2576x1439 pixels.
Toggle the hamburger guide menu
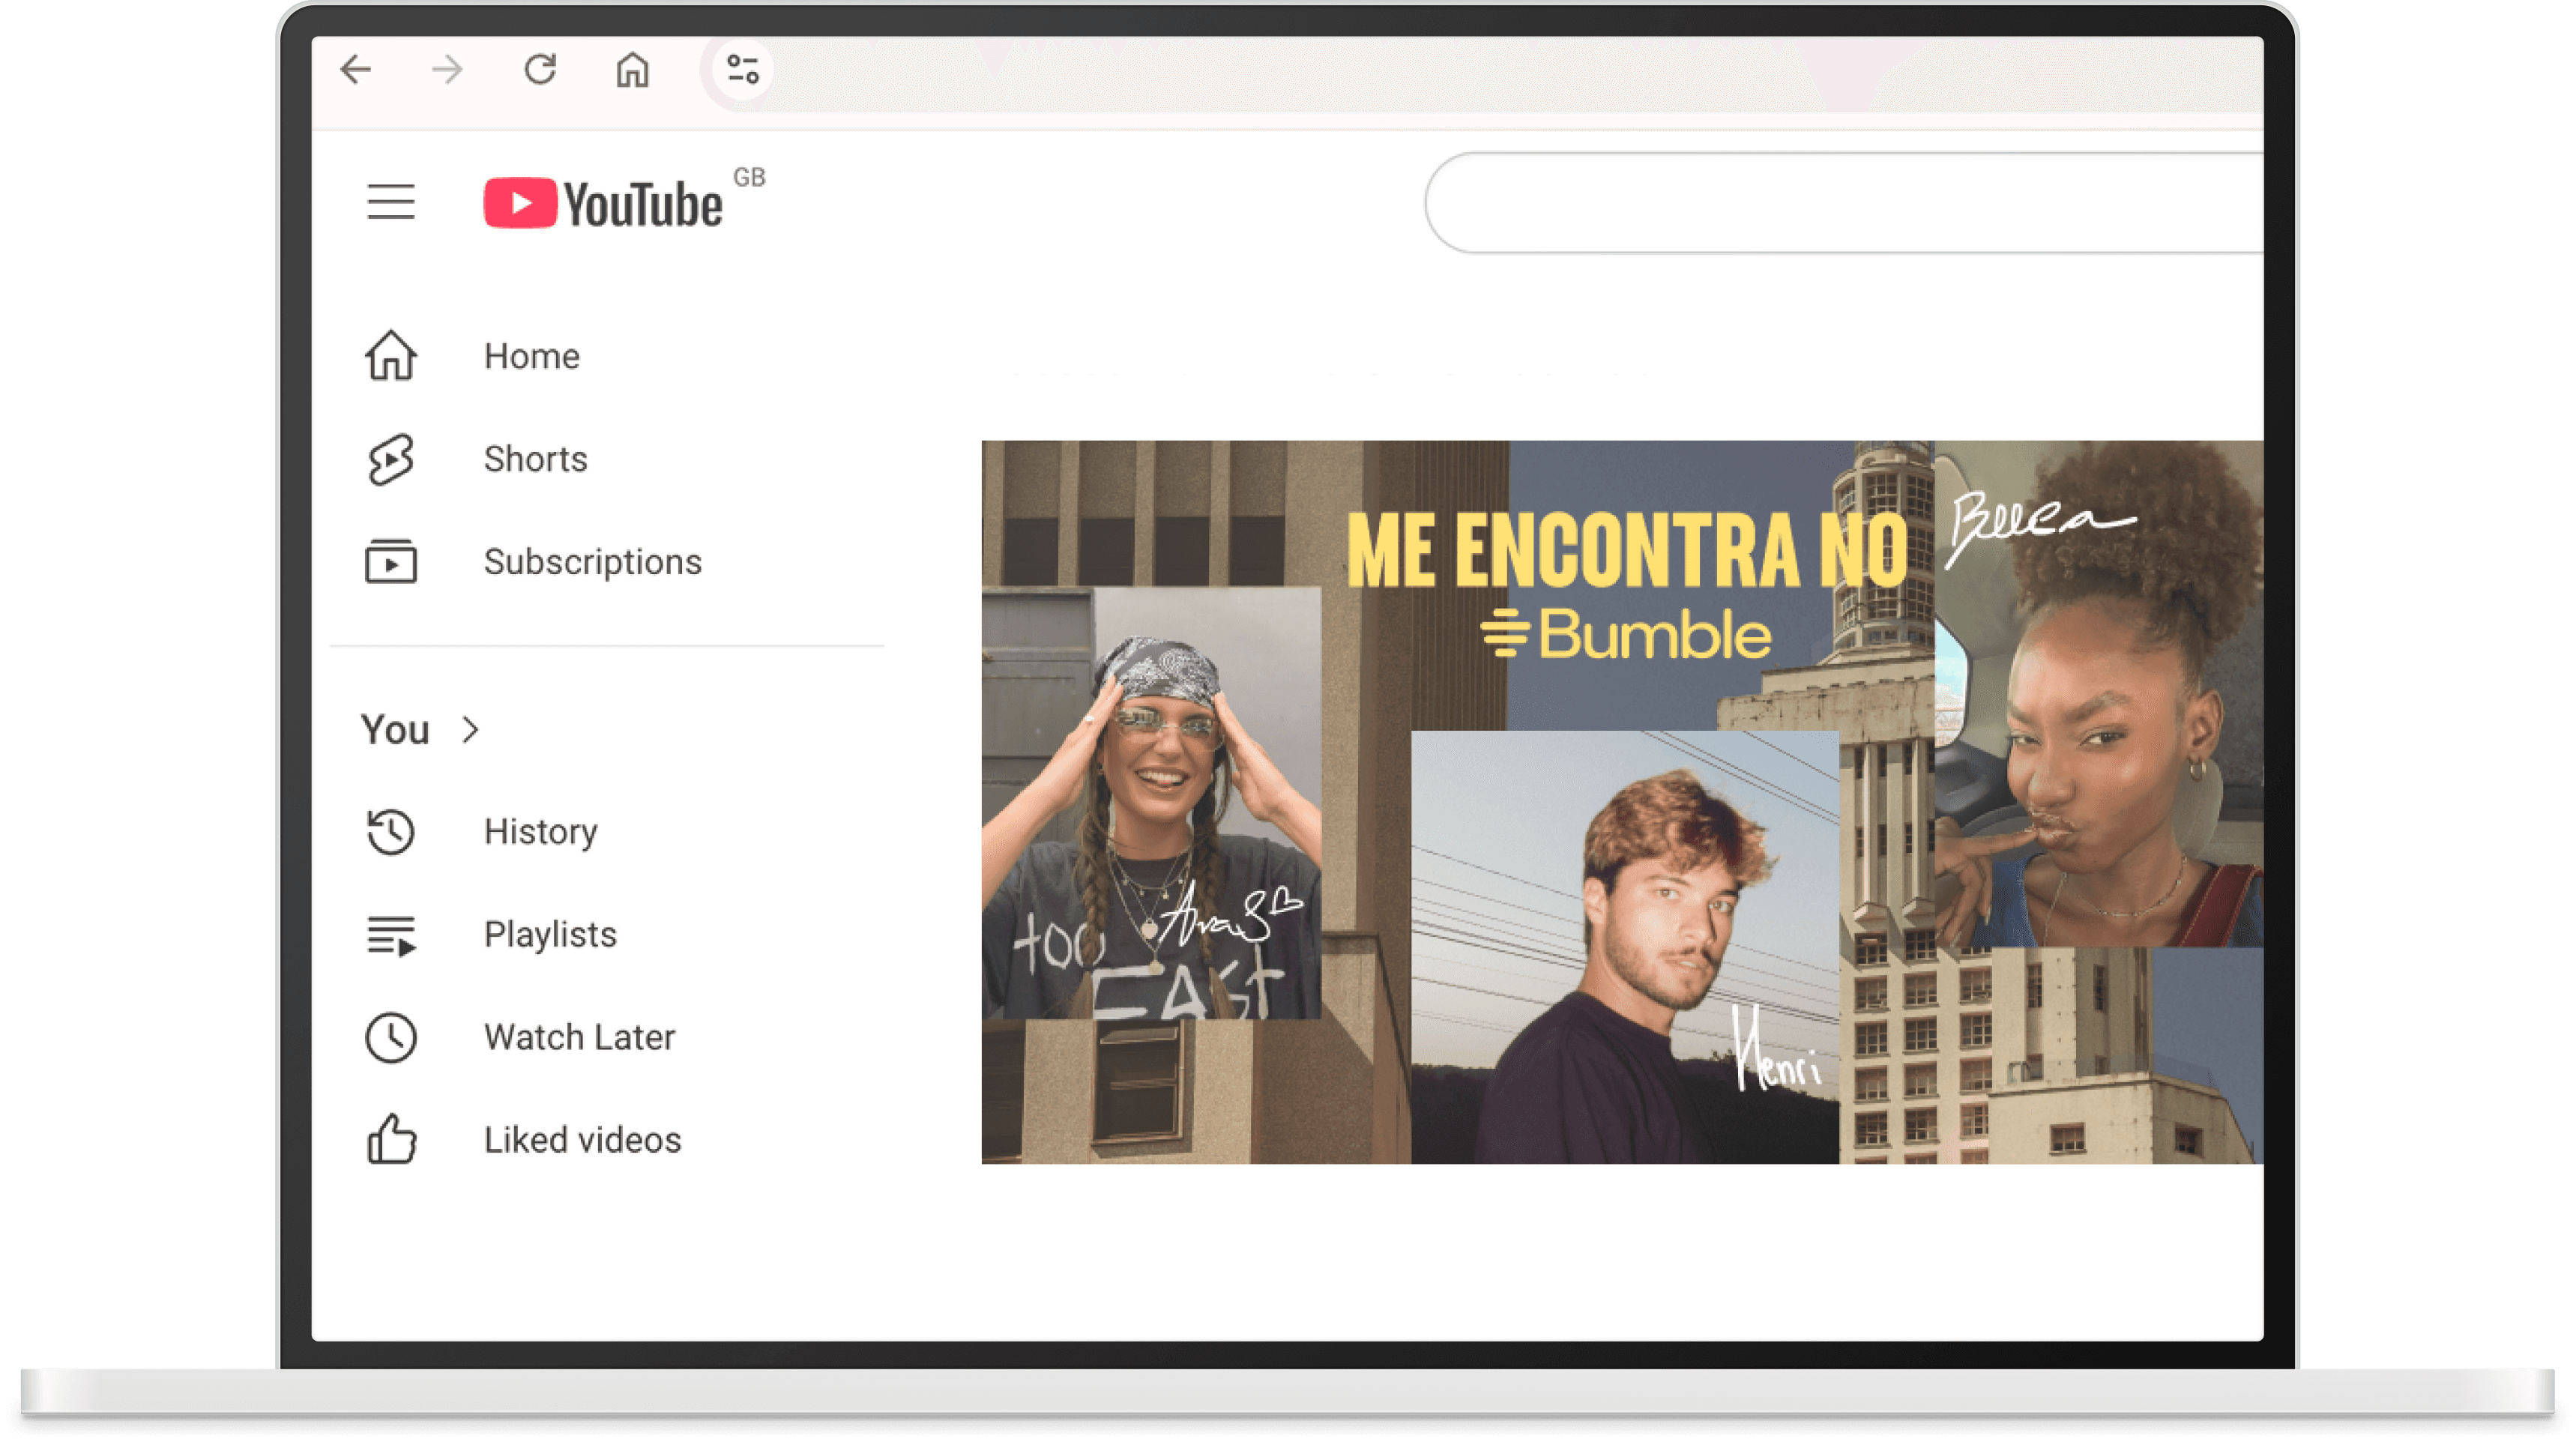(x=391, y=202)
